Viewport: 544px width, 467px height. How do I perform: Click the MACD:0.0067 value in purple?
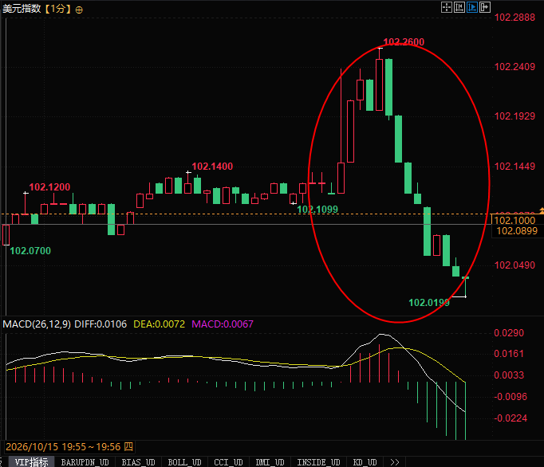point(223,324)
